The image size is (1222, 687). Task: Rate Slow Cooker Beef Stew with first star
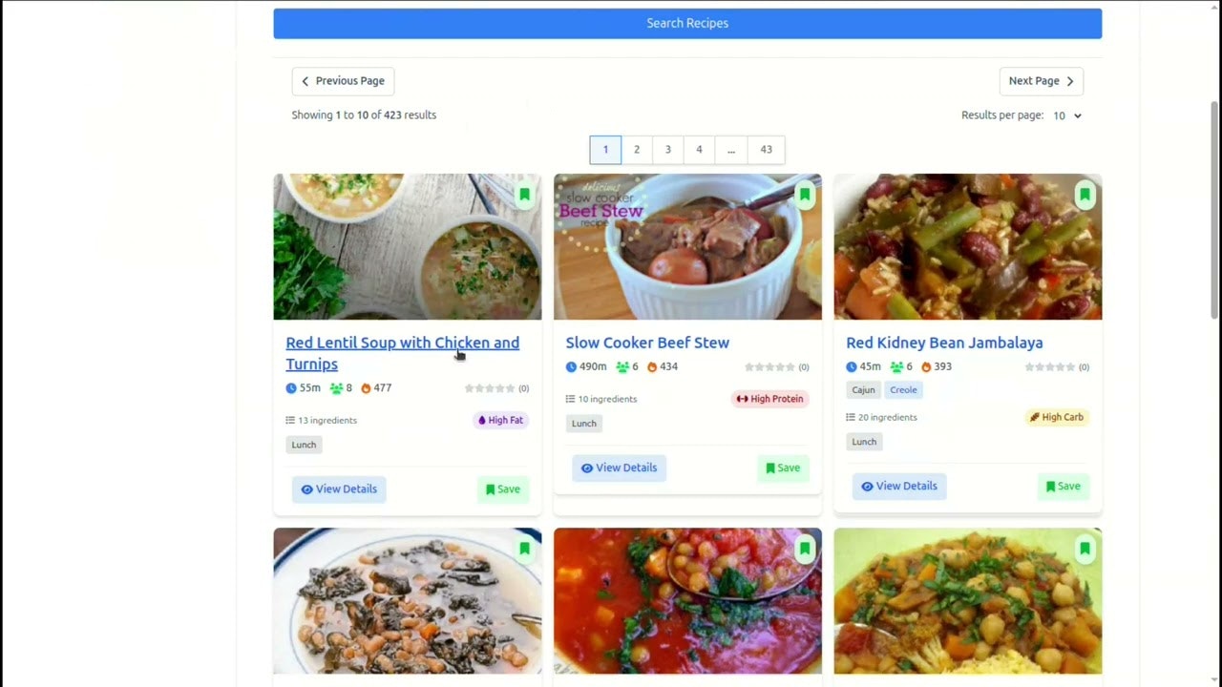coord(750,366)
